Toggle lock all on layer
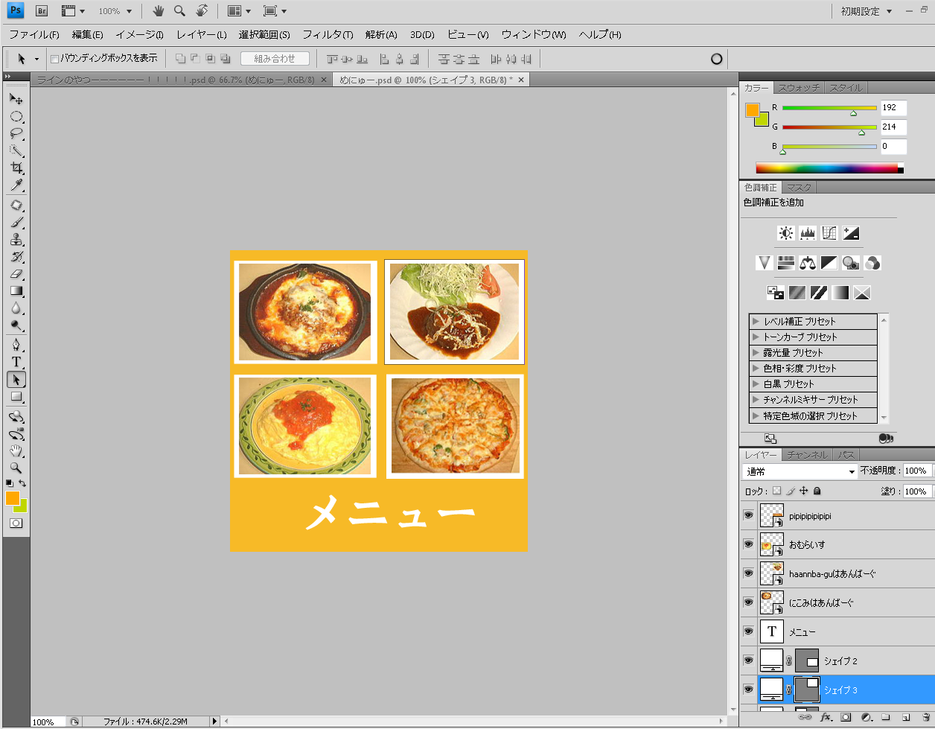 tap(817, 491)
